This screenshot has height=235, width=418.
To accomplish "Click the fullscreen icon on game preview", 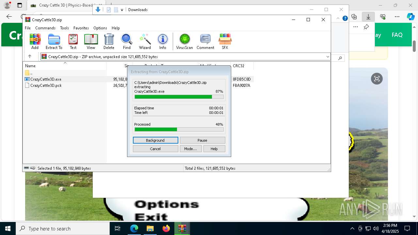I will [x=377, y=79].
